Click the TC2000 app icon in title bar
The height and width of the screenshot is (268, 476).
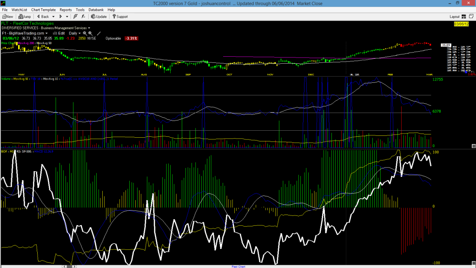(x=3, y=3)
